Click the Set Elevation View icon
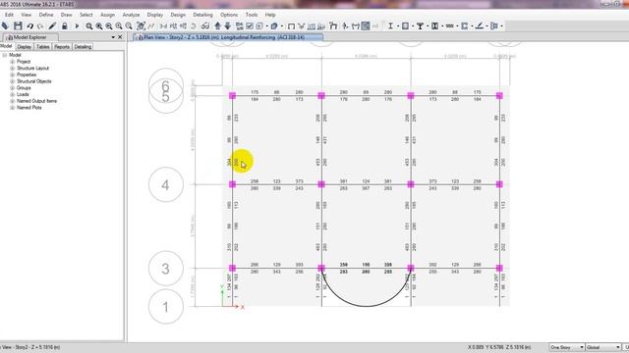 point(184,26)
